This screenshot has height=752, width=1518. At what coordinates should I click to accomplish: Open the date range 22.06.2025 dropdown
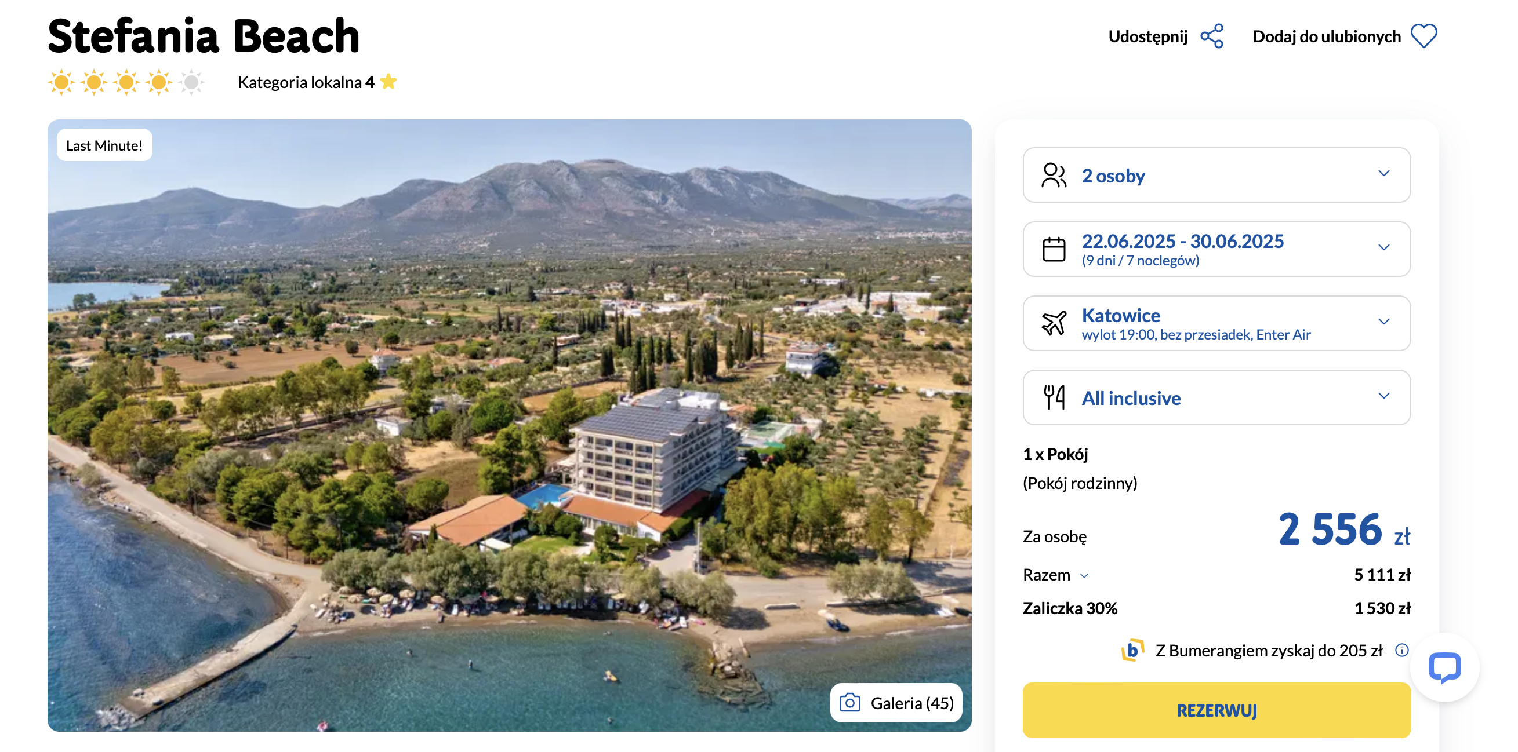pyautogui.click(x=1216, y=249)
